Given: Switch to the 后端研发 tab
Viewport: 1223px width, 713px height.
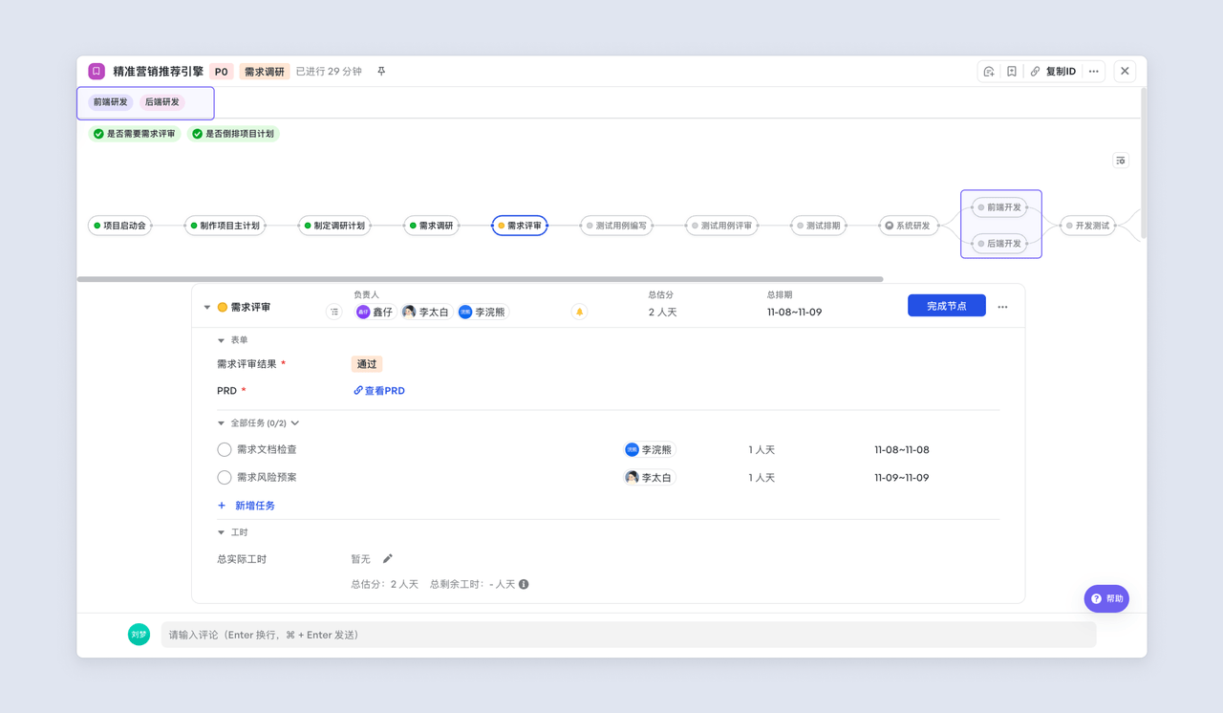Looking at the screenshot, I should [162, 102].
